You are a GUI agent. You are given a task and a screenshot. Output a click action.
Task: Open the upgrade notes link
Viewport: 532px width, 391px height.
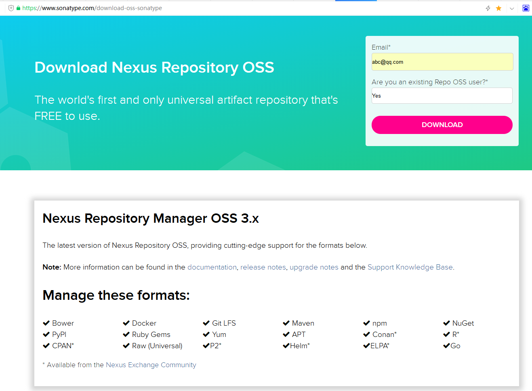pos(314,267)
